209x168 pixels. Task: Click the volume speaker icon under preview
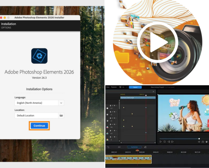199,142
